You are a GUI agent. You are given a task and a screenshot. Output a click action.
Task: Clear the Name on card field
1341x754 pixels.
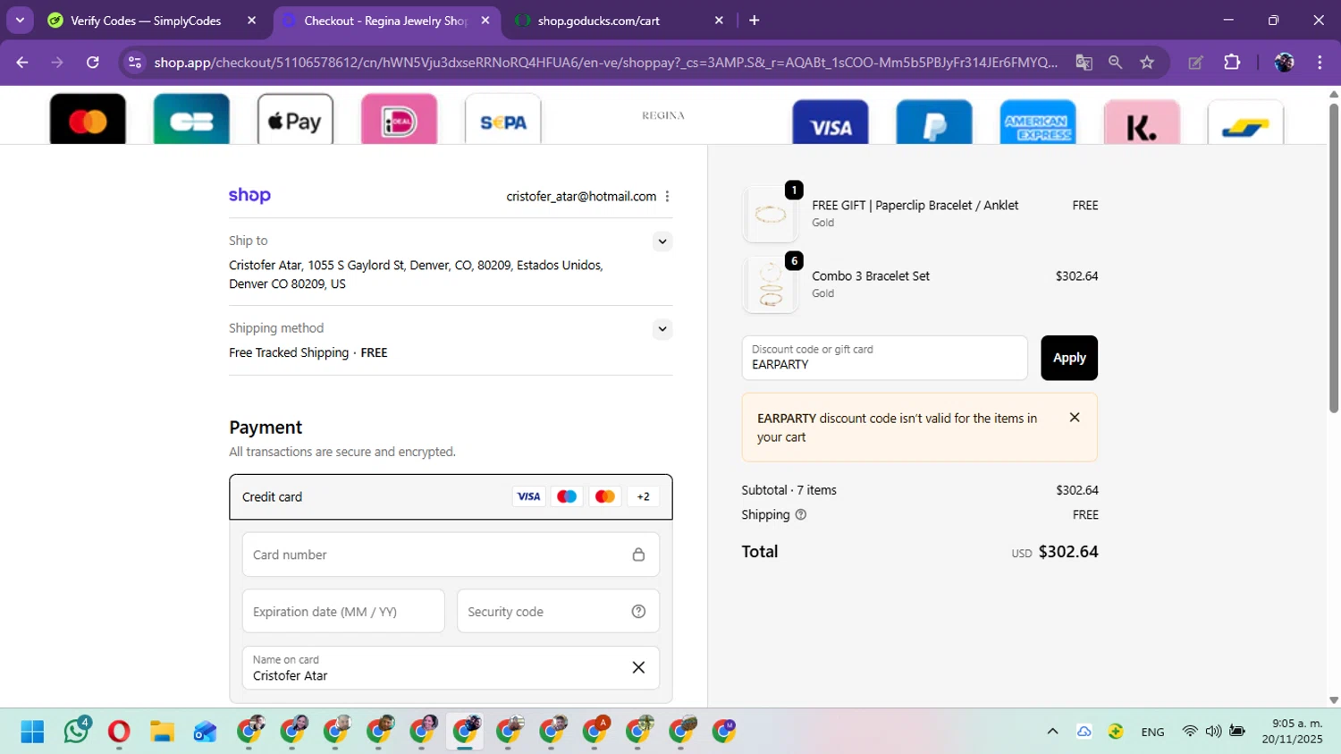tap(638, 667)
